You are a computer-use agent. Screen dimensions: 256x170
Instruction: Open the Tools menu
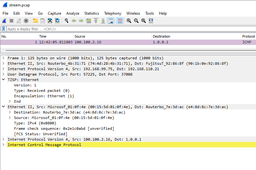pos(149,13)
